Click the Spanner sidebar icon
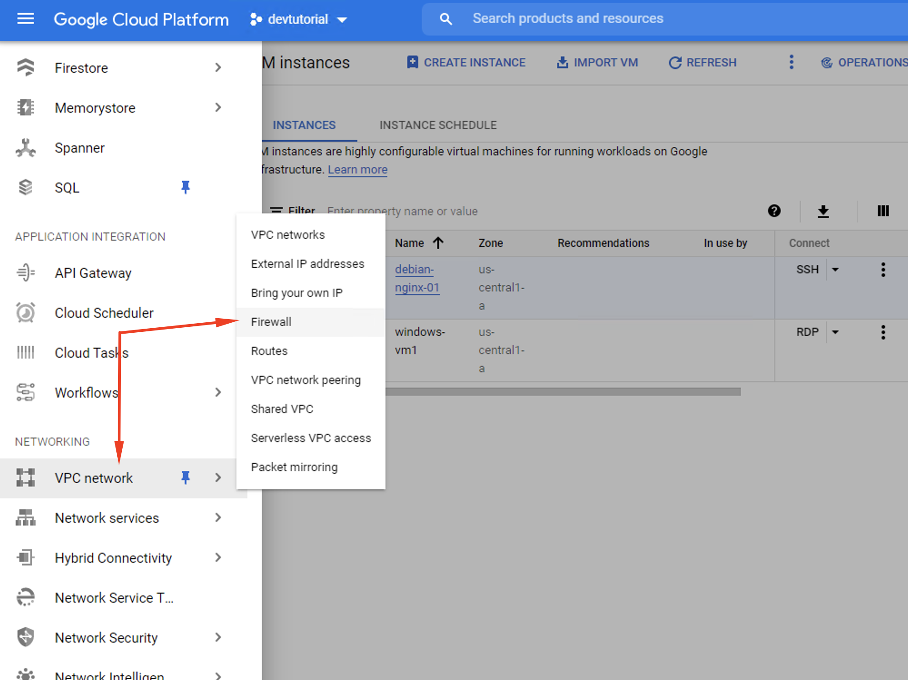 point(25,148)
